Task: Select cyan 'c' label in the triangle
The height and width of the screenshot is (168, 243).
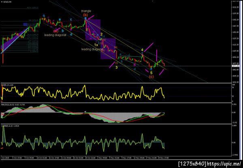Action: tap(71, 19)
